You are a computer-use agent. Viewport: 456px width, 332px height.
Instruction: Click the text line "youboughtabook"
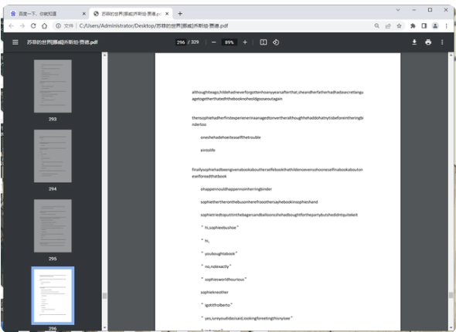pos(219,253)
